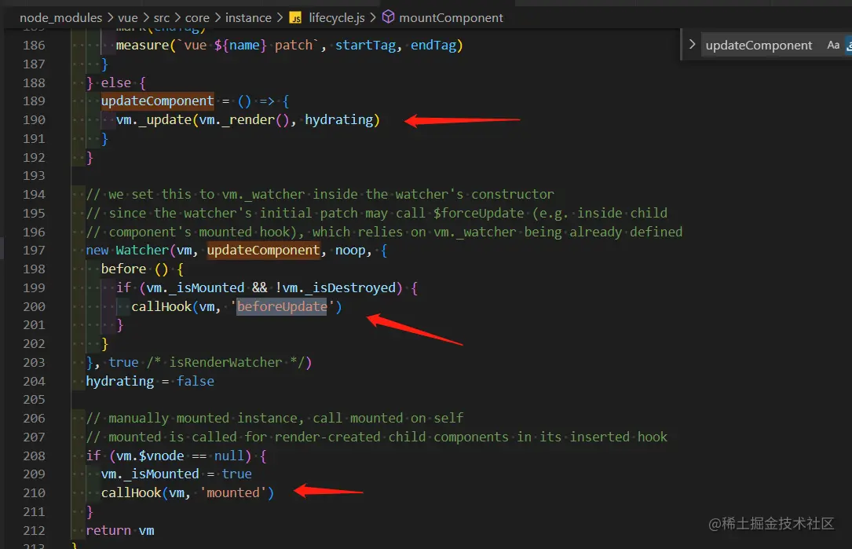
Task: Click 'endTag' argument on line 186
Action: click(x=433, y=45)
